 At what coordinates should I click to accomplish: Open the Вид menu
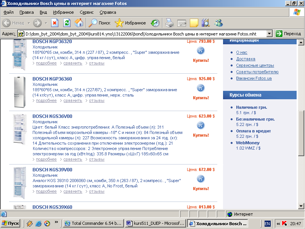click(43, 12)
